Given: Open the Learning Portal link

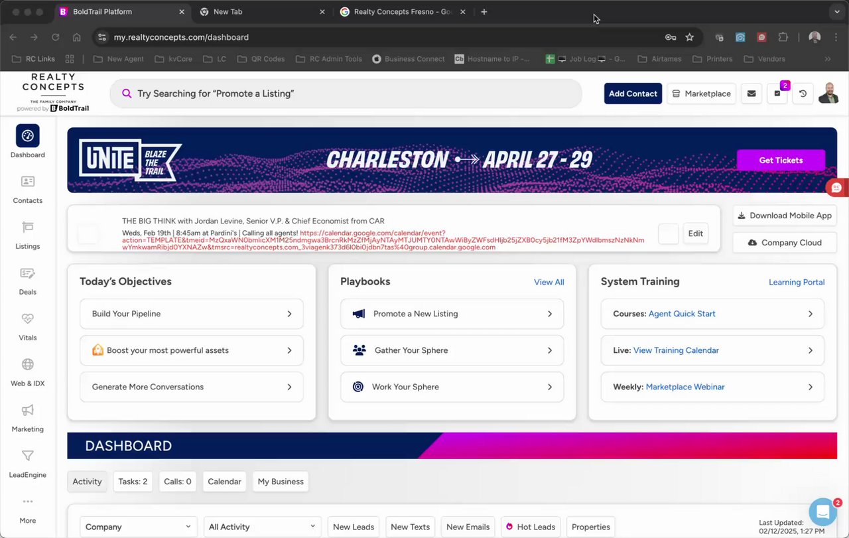Looking at the screenshot, I should (797, 282).
